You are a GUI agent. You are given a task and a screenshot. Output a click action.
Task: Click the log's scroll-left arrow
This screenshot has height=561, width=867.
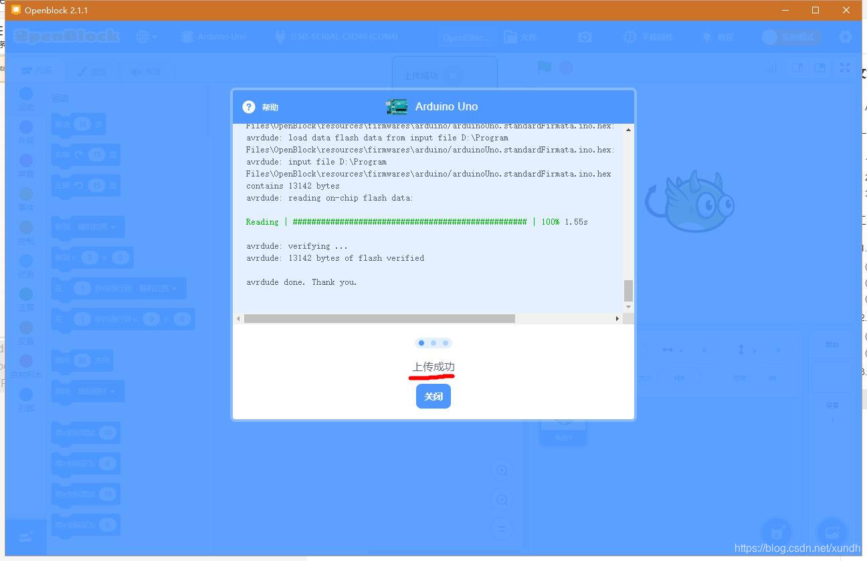tap(239, 319)
